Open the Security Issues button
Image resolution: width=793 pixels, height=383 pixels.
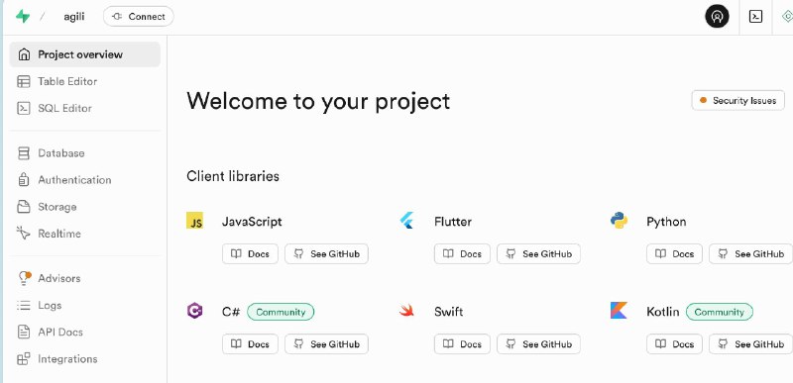pyautogui.click(x=737, y=100)
